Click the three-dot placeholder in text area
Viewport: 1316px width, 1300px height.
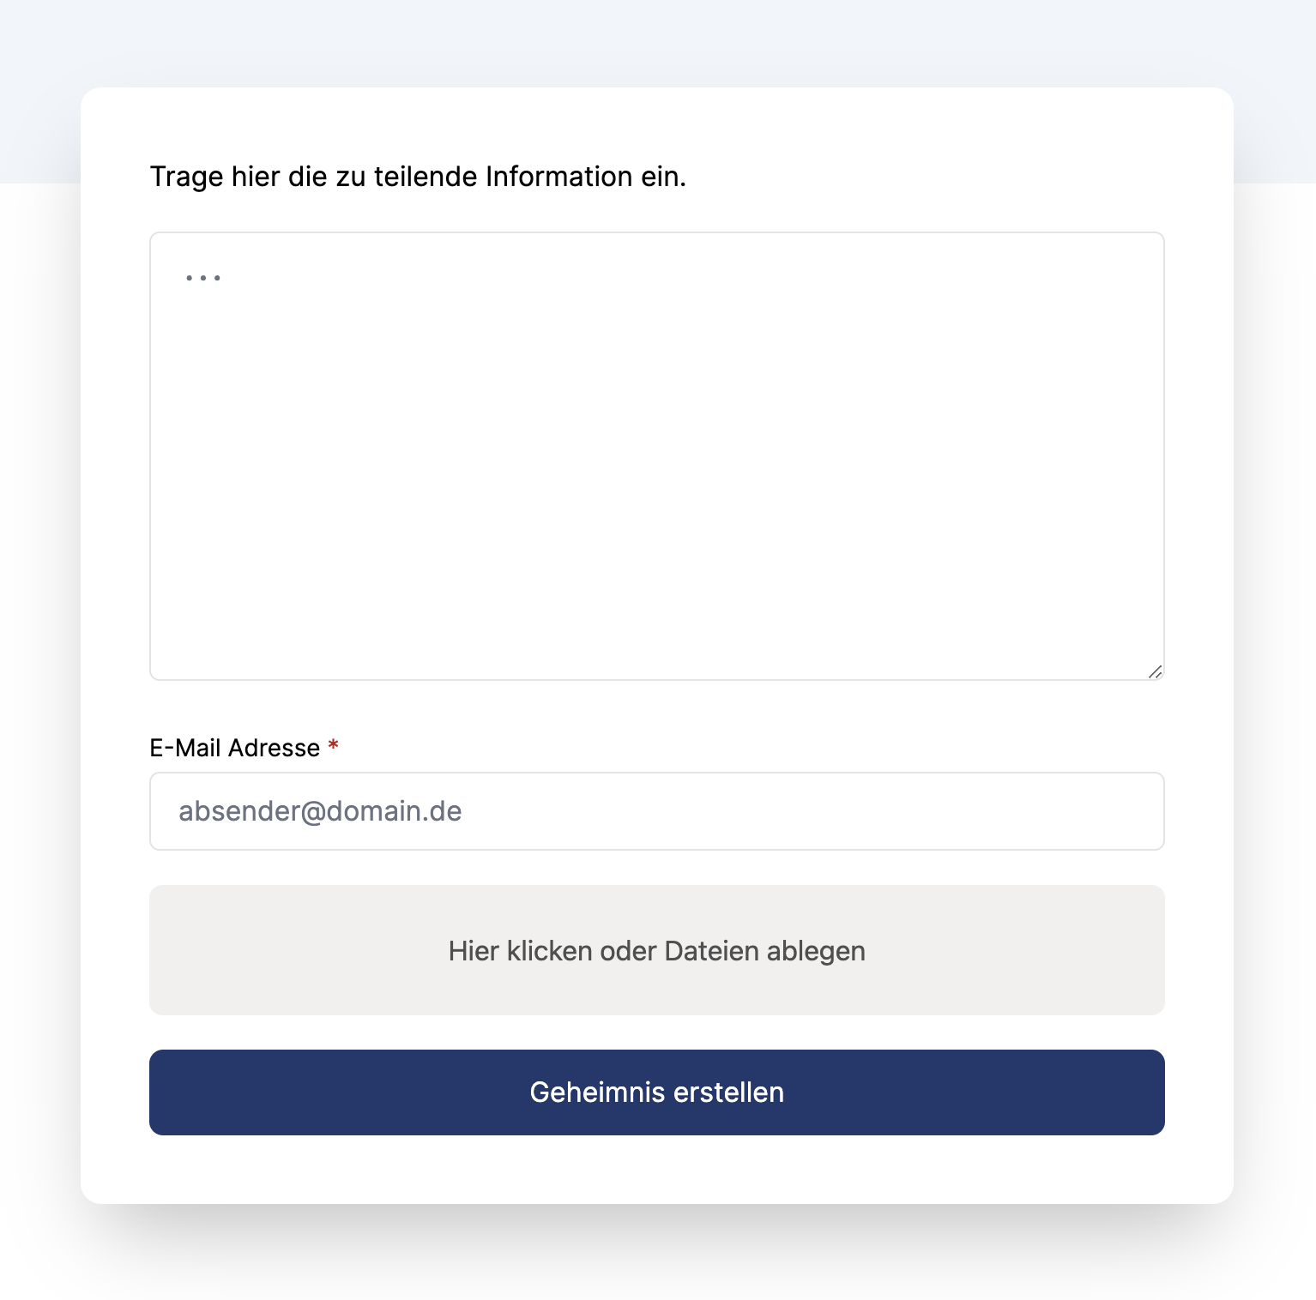(x=203, y=278)
